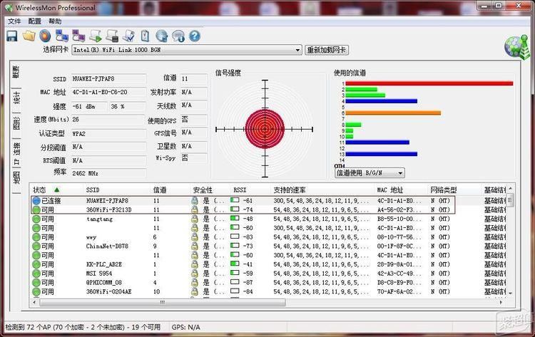Image resolution: width=535 pixels, height=337 pixels.
Task: Click the green status icon in tangtang row
Action: click(36, 219)
